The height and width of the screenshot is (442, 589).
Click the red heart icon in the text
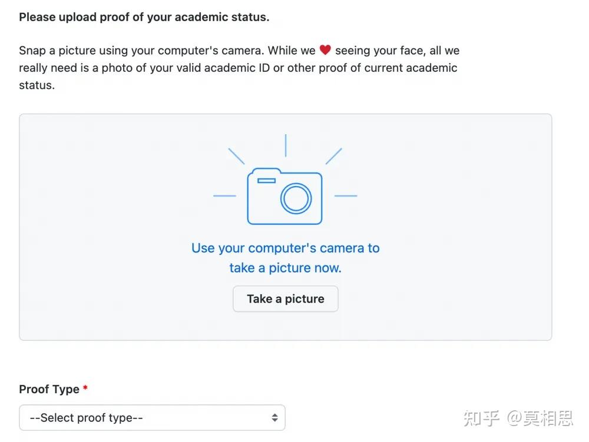(325, 49)
